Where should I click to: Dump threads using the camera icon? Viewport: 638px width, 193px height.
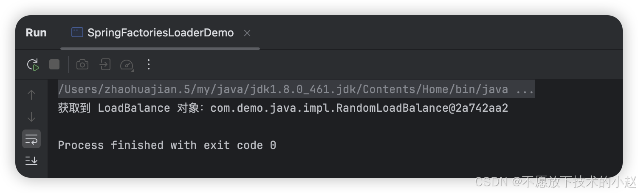(82, 64)
